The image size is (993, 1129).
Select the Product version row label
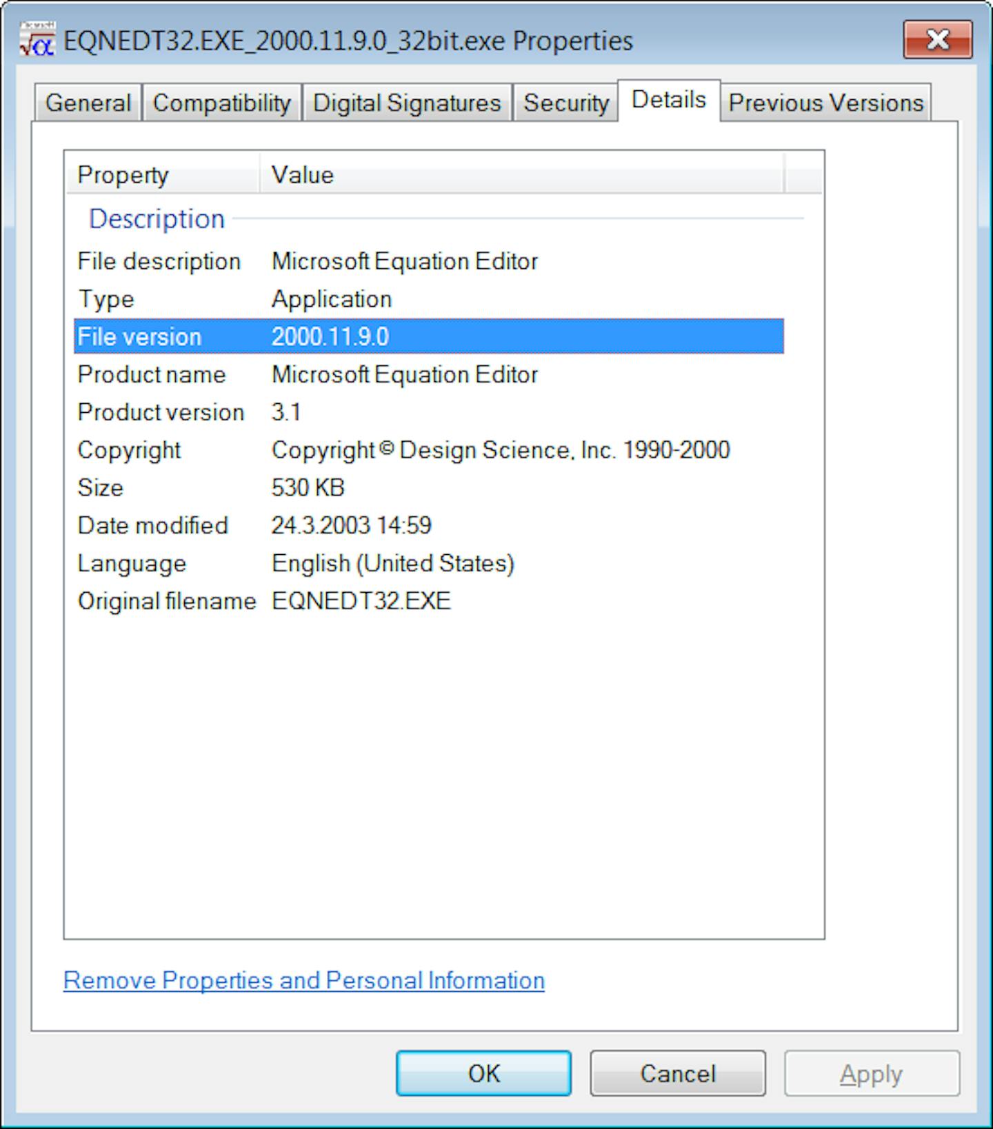tap(161, 412)
